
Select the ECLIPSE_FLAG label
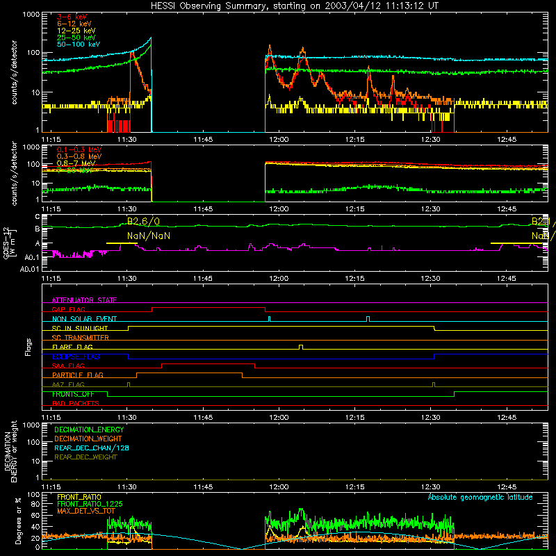pos(76,357)
